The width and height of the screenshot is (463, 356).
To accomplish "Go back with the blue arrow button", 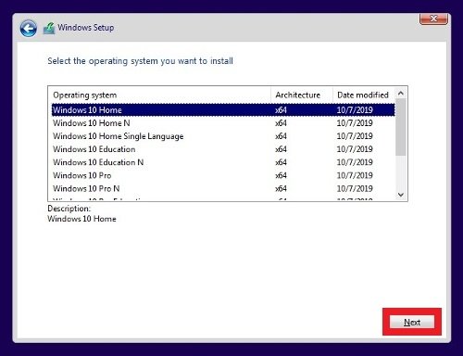I will 29,29.
